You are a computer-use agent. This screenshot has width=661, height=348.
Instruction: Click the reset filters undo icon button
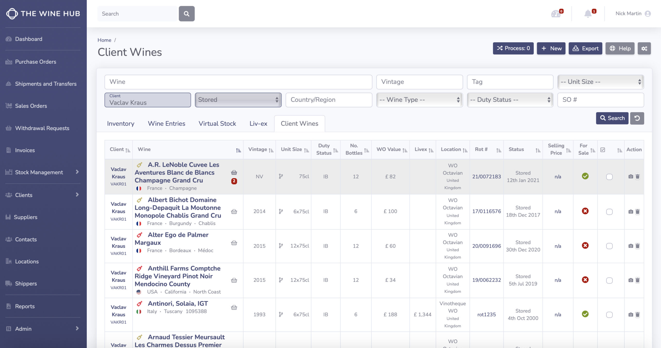pos(637,118)
